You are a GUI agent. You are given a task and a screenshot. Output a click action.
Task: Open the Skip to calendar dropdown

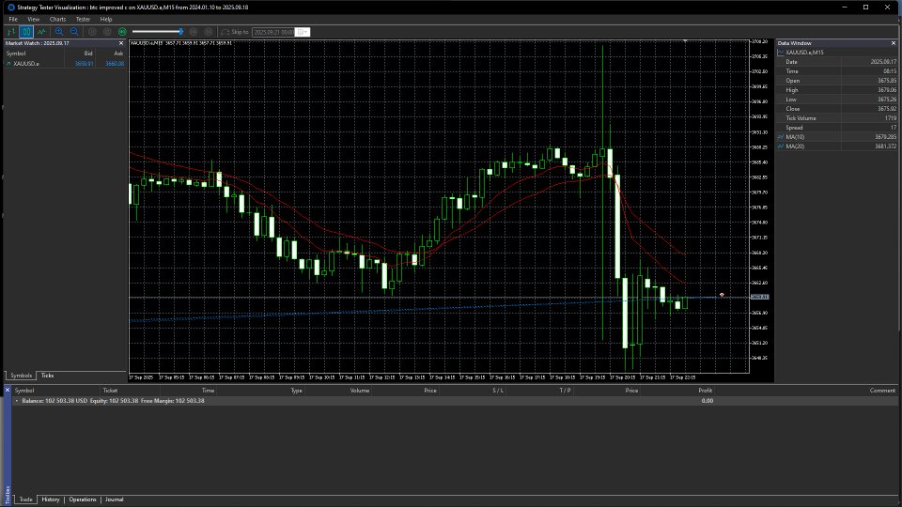point(303,32)
